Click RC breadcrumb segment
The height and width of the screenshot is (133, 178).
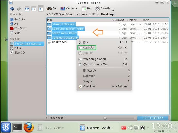94,14
